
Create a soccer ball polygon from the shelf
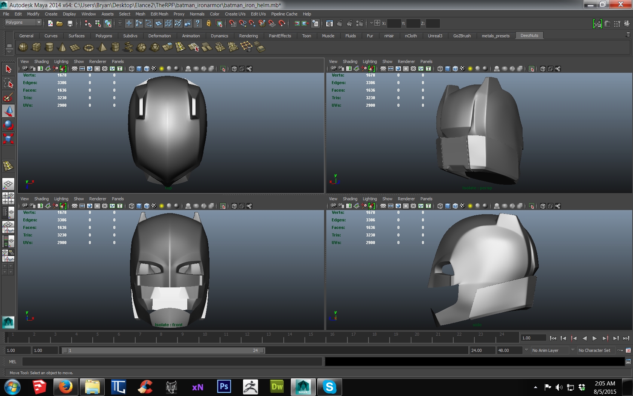[x=141, y=47]
